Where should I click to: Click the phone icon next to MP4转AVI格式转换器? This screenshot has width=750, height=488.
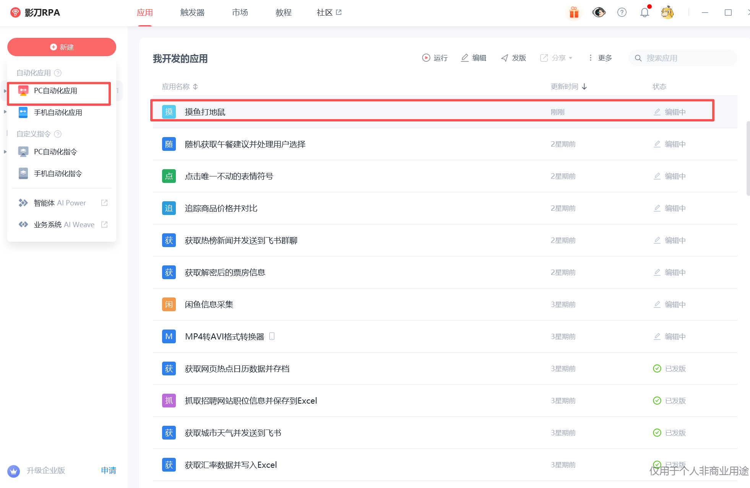tap(272, 336)
